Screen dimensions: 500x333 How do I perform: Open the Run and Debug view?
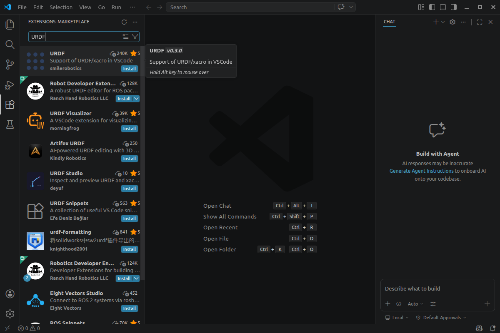tap(10, 84)
